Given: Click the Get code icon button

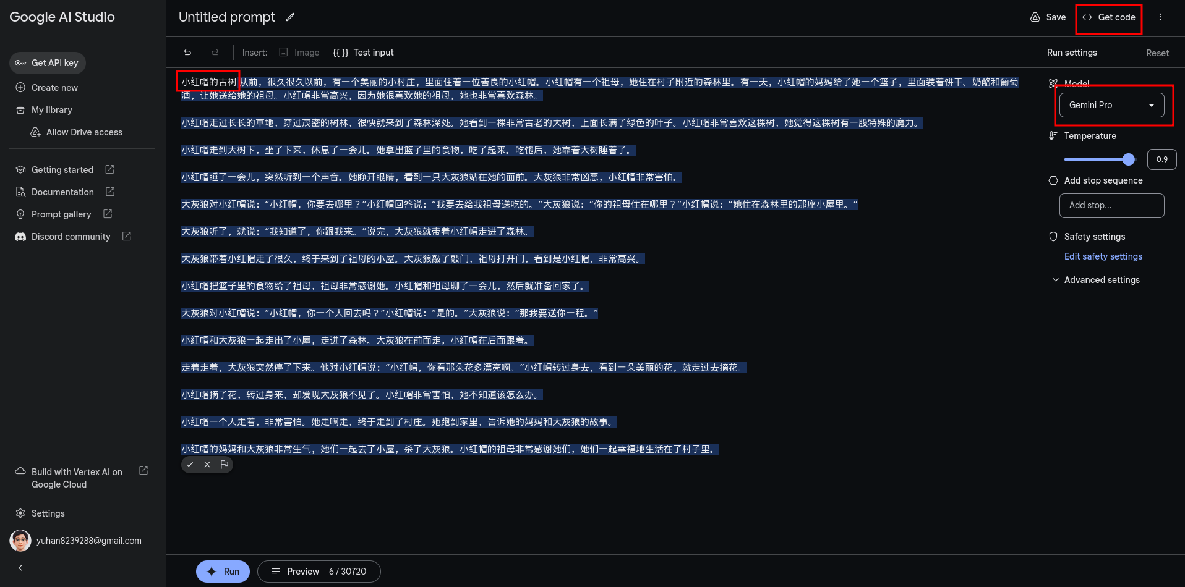Looking at the screenshot, I should point(1089,17).
